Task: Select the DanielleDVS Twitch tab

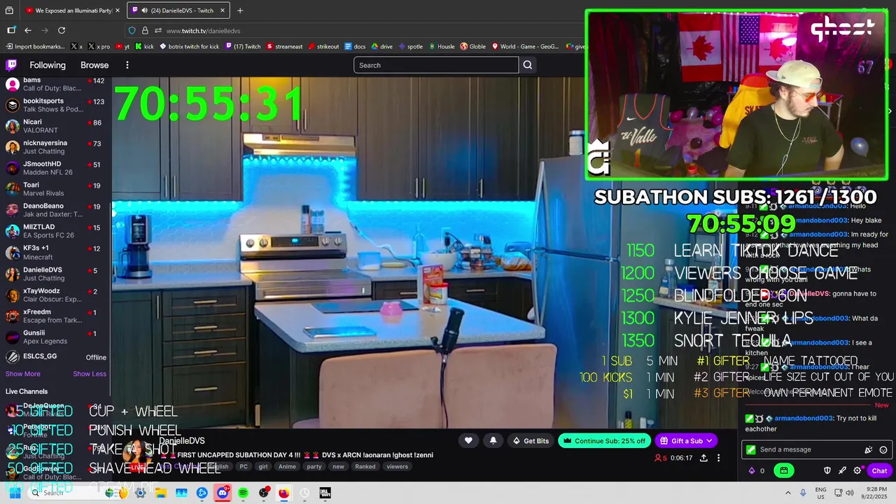Action: (179, 10)
